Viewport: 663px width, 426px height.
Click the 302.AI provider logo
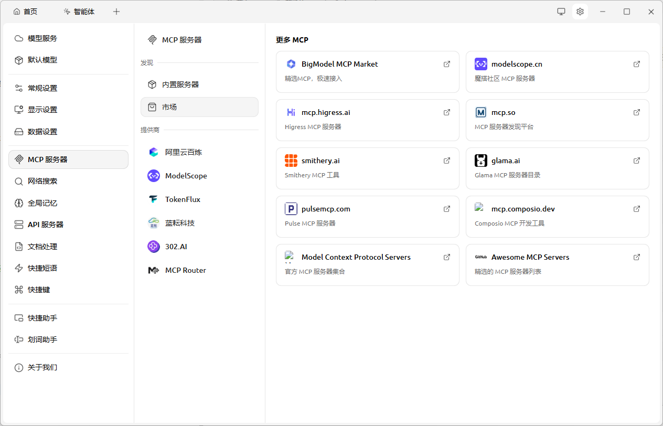click(154, 247)
